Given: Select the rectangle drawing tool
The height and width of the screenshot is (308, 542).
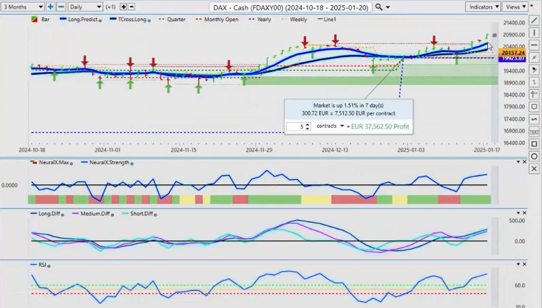Looking at the screenshot, I should point(534,144).
